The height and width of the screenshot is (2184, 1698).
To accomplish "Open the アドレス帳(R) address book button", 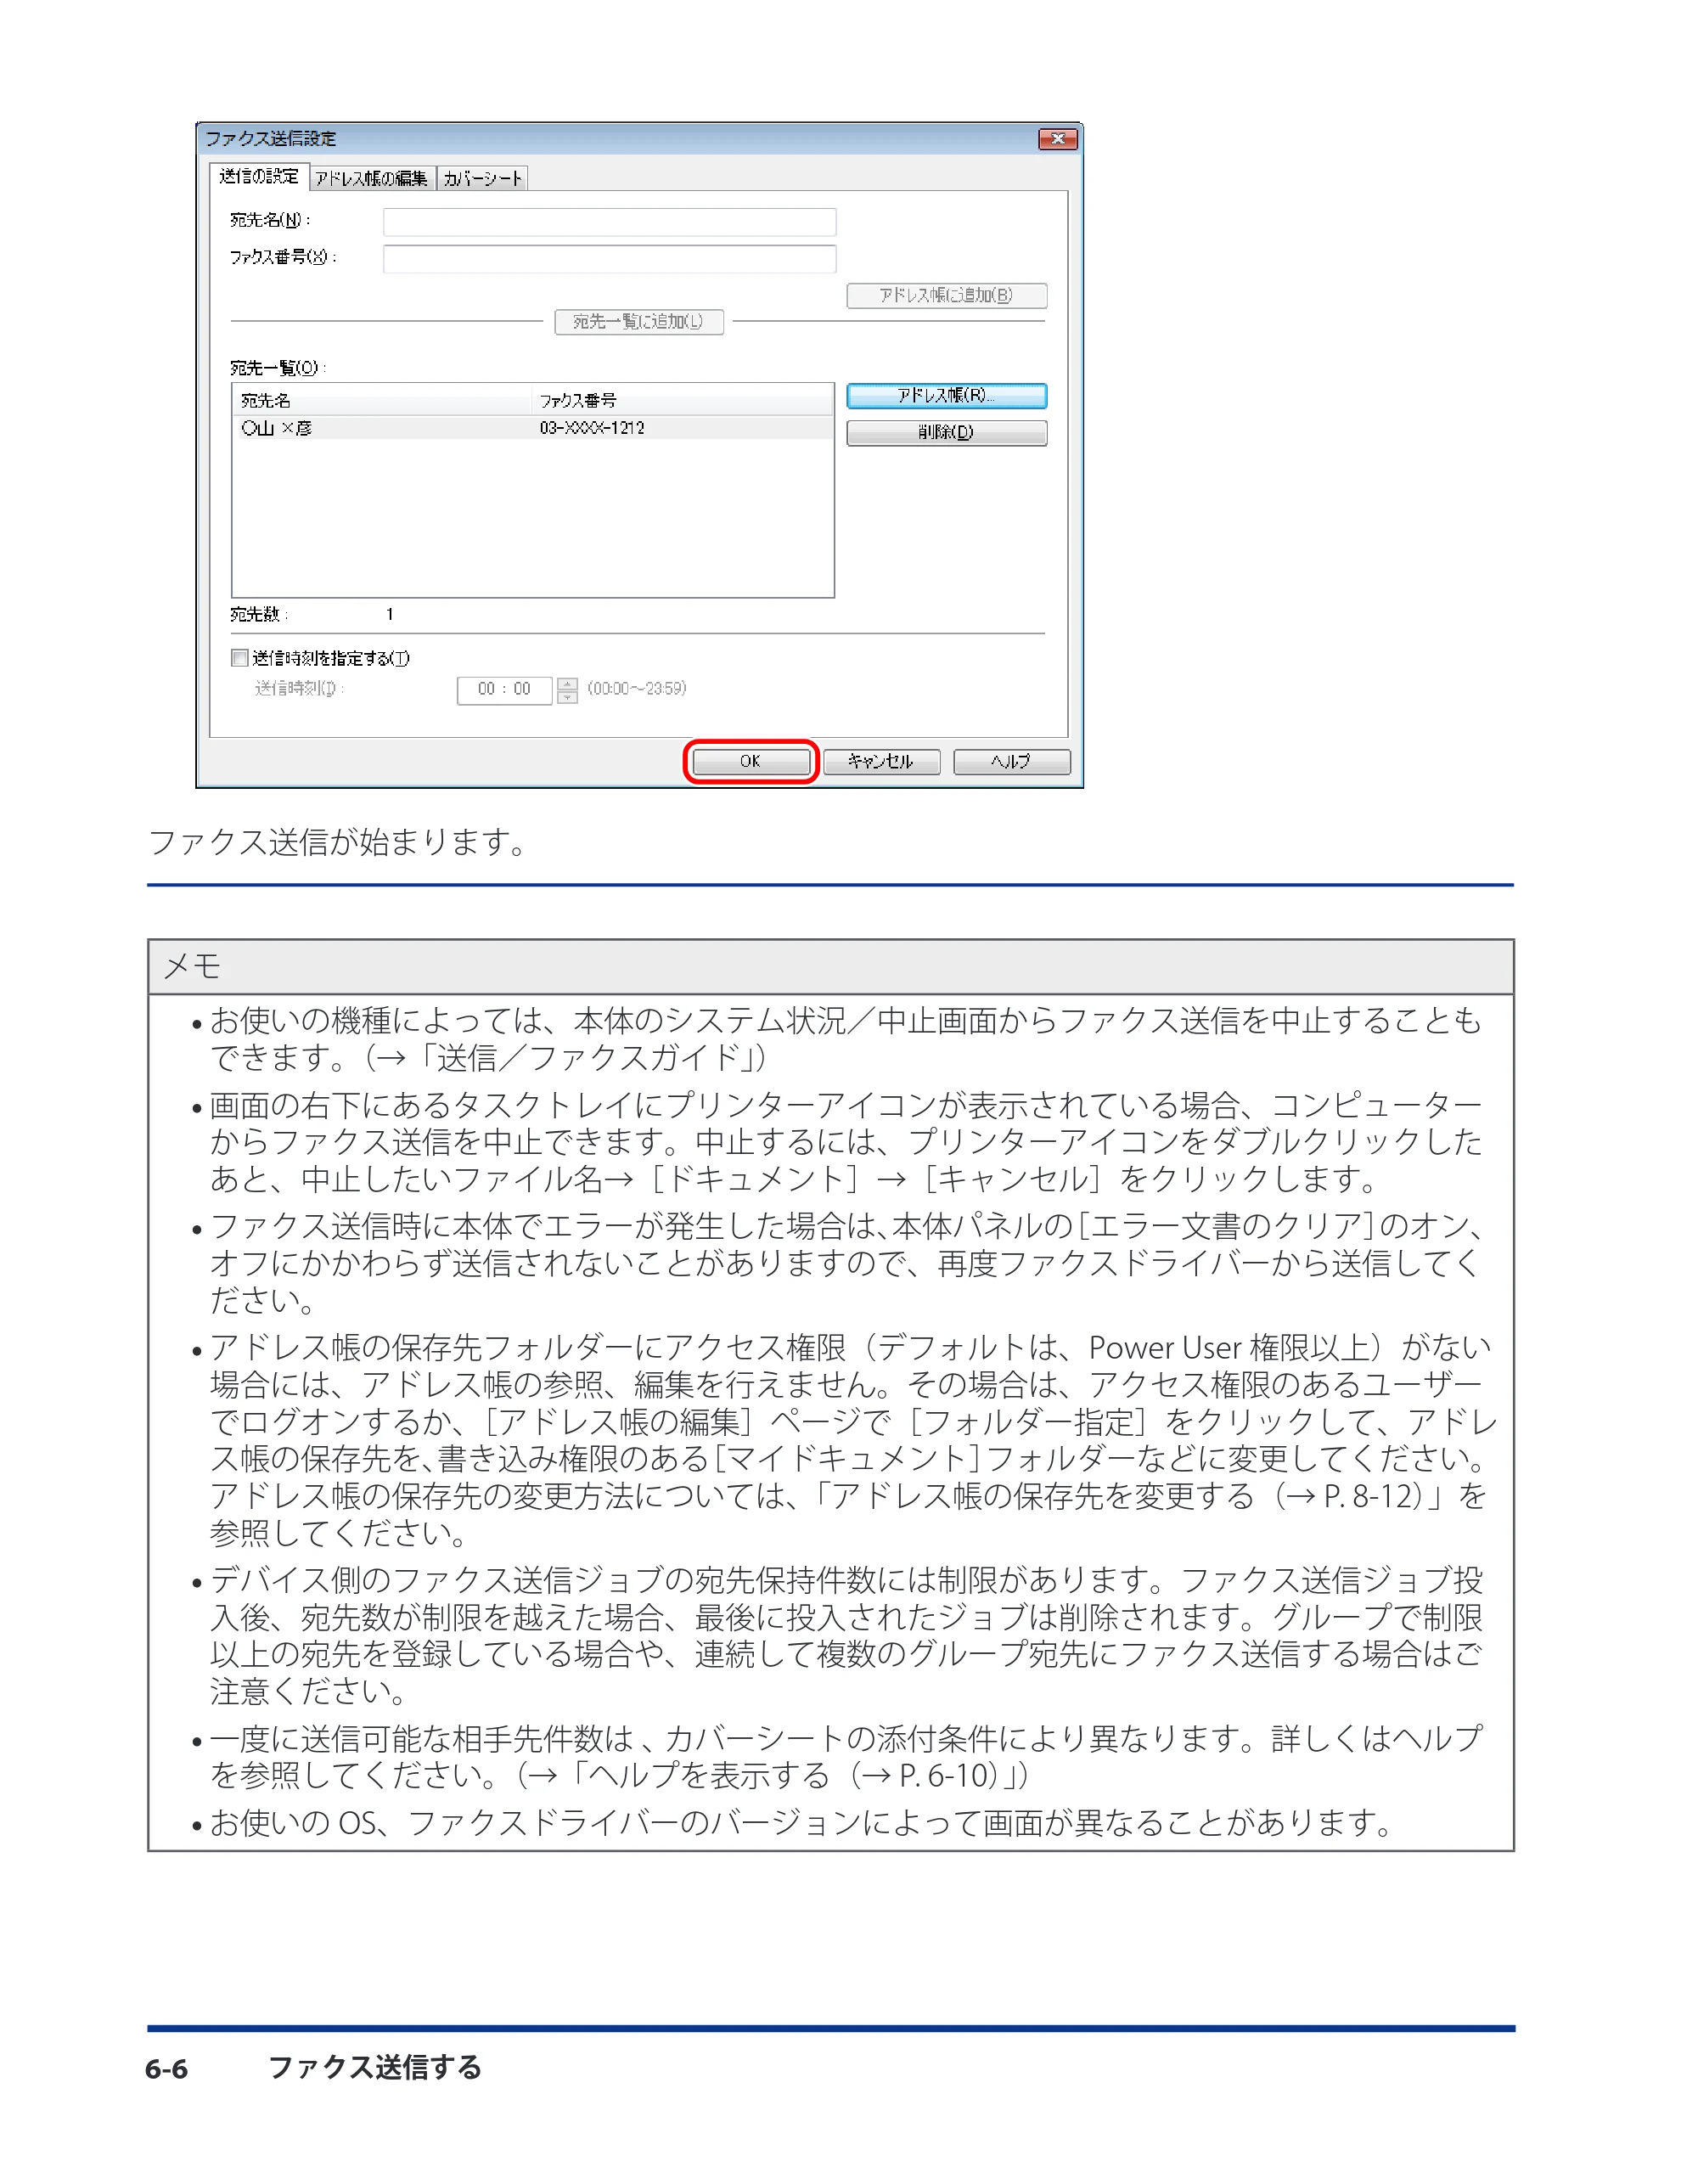I will click(x=946, y=396).
